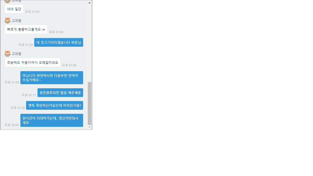This screenshot has width=313, height=176.
Task: Click the 고파랑 name above 빠르게 message
Action: click(17, 21)
